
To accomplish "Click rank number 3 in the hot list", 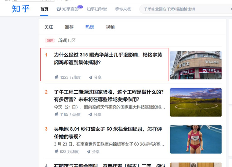I will coord(46,129).
